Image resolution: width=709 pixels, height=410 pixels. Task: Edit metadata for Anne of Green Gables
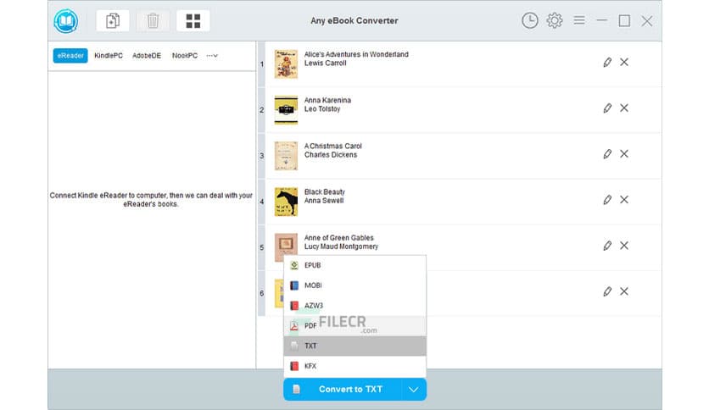[607, 246]
